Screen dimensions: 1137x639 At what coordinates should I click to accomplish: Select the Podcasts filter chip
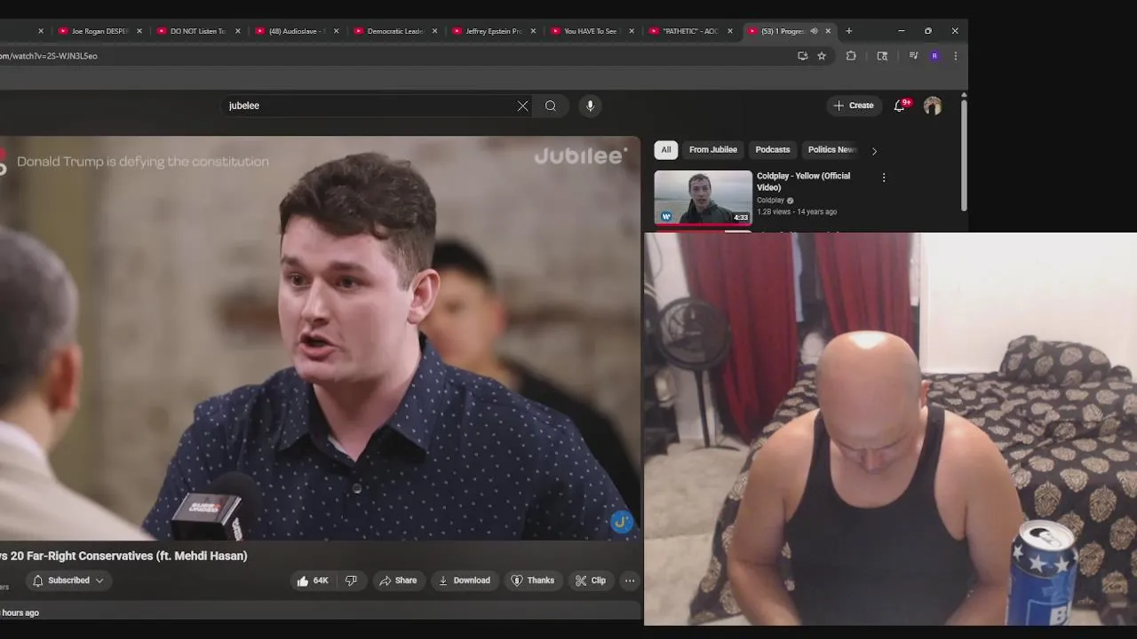point(772,150)
